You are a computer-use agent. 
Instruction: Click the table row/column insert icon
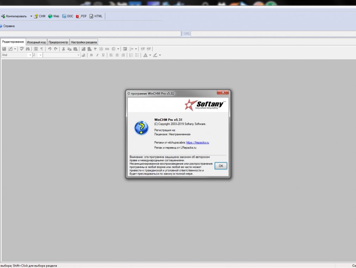[131, 49]
